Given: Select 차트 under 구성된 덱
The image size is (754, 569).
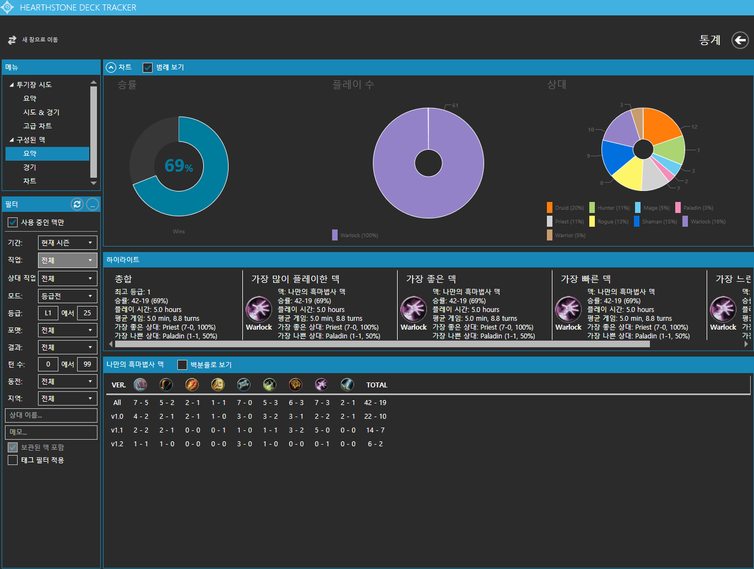Looking at the screenshot, I should pos(30,181).
